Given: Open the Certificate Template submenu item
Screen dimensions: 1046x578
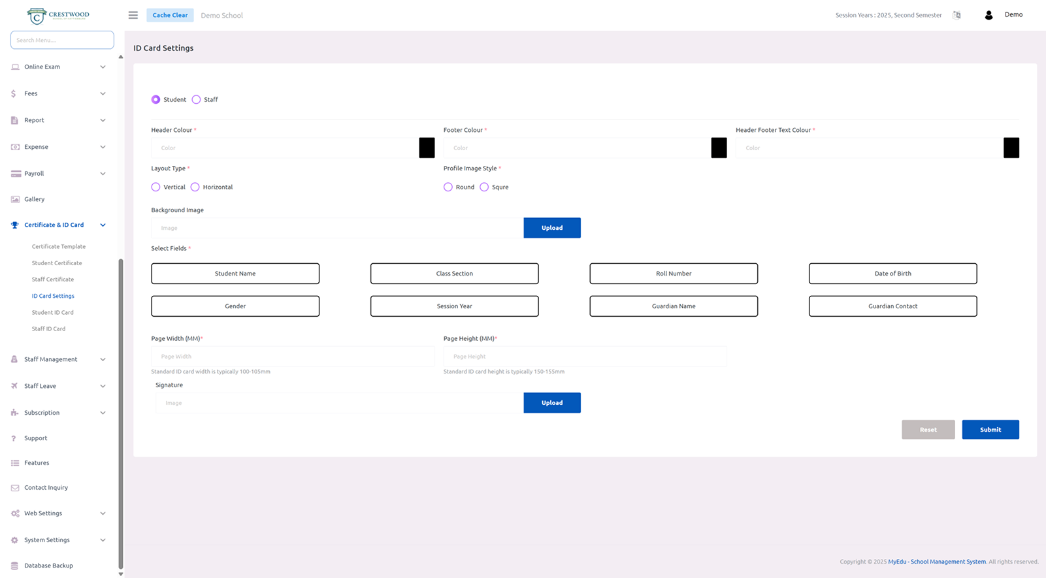Looking at the screenshot, I should (x=59, y=247).
